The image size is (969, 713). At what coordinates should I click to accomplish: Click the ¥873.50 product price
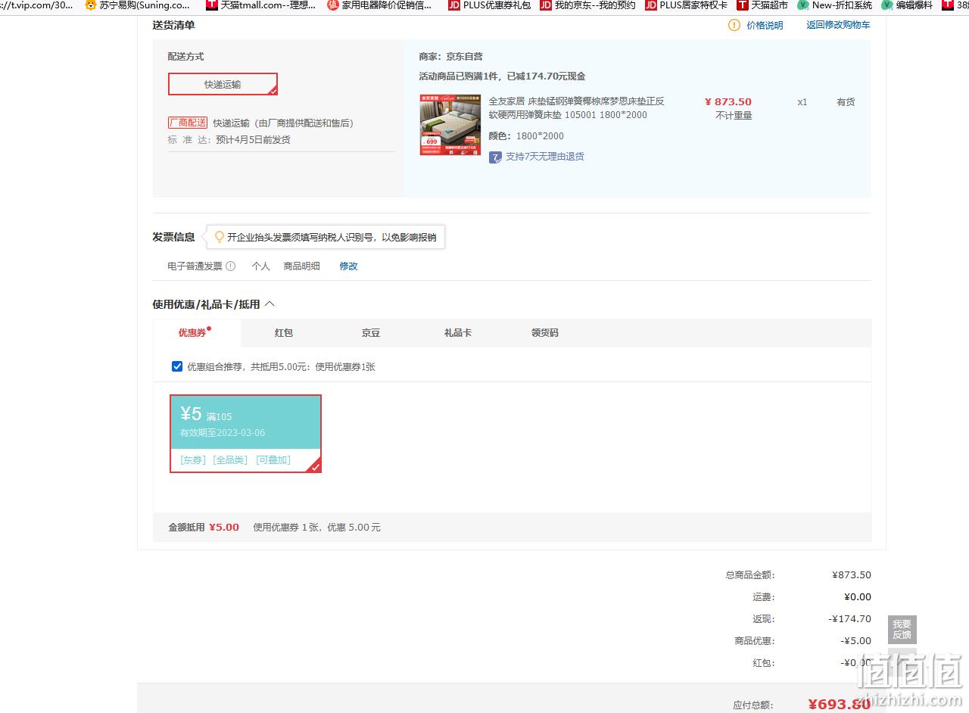[728, 101]
